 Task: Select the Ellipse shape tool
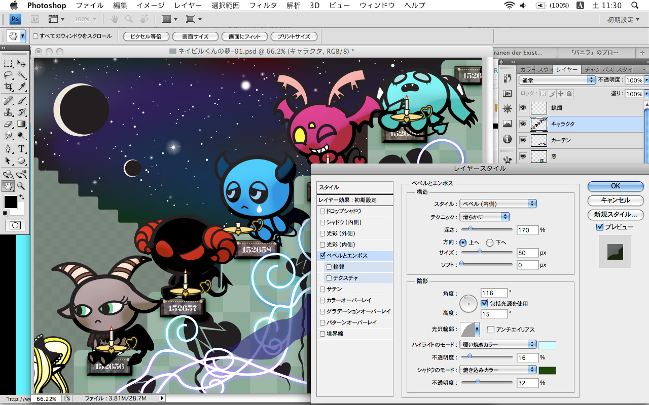click(x=21, y=160)
